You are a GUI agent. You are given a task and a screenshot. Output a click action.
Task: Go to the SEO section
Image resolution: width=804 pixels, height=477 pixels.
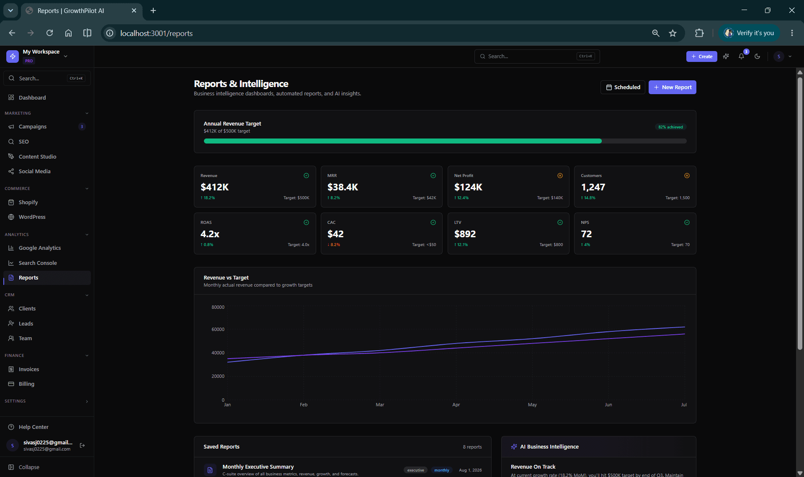point(47,141)
